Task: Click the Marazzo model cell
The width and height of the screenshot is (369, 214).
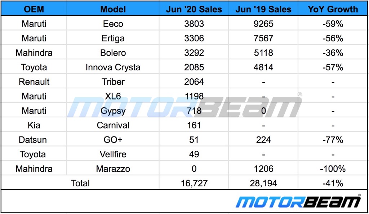Action: click(113, 169)
